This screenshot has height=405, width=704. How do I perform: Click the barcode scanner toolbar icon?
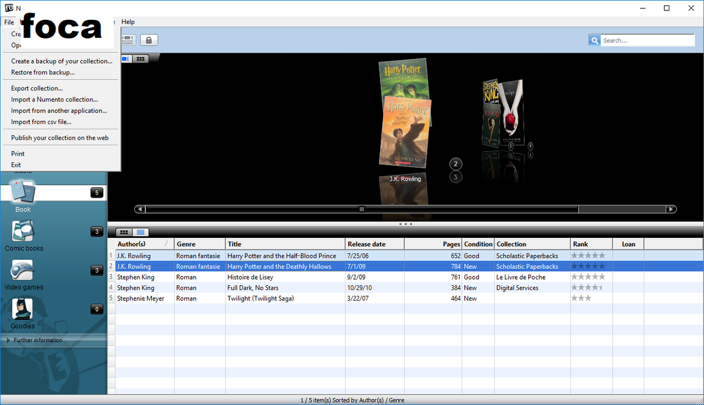(x=128, y=40)
